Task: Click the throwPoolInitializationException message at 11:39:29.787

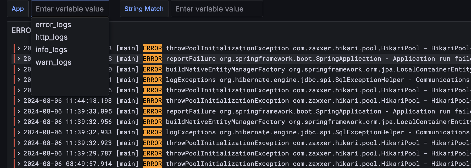Action: tap(318, 153)
